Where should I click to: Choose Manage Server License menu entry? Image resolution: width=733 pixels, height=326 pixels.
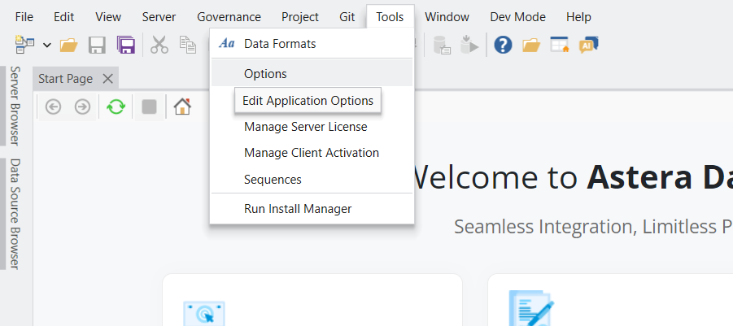coord(305,127)
